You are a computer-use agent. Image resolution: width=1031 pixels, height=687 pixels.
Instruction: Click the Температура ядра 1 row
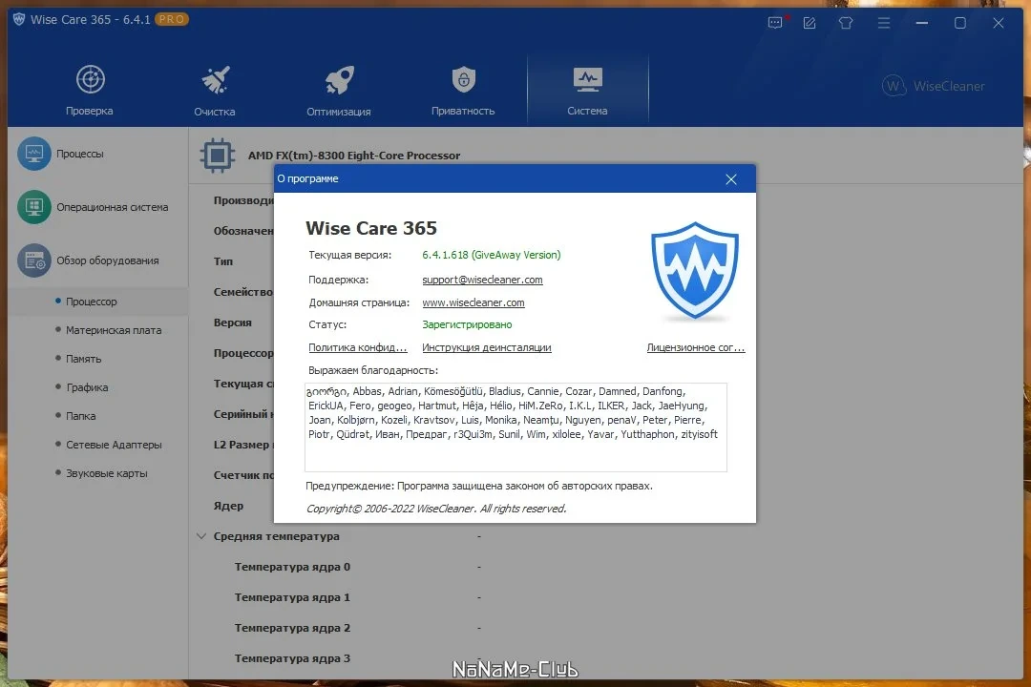[293, 597]
